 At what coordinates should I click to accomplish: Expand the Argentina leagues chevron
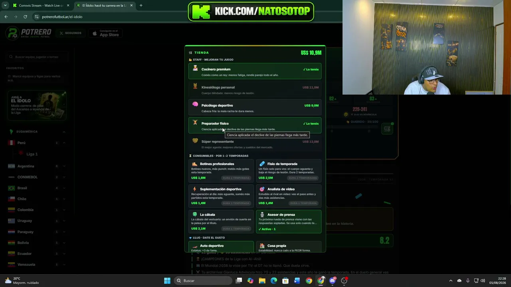64,166
